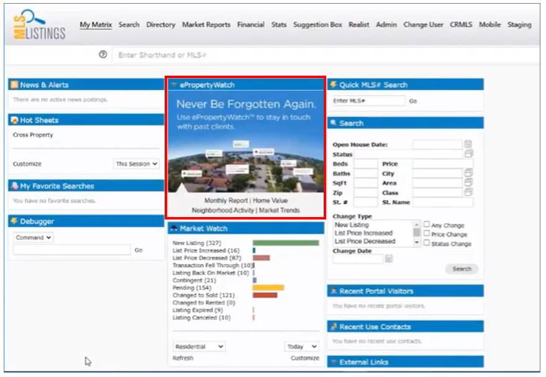The image size is (546, 377).
Task: Check the Any Change checkbox
Action: 427,224
